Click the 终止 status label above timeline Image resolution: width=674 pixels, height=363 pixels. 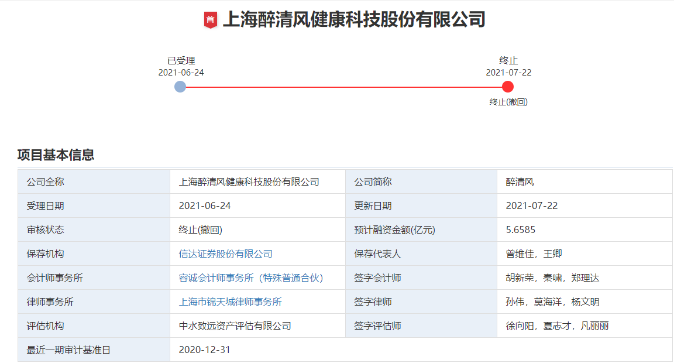pyautogui.click(x=508, y=61)
